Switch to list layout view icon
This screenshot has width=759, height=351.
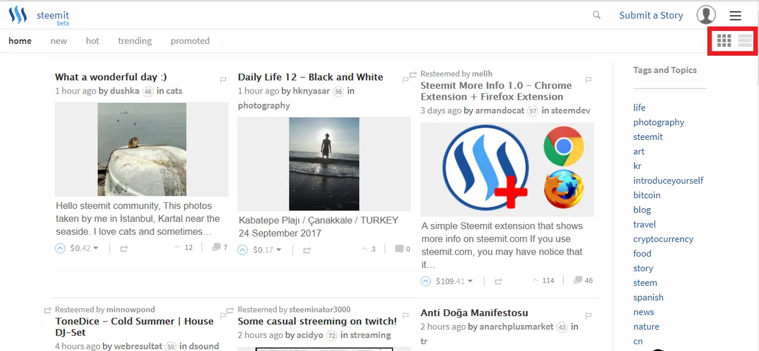point(745,40)
